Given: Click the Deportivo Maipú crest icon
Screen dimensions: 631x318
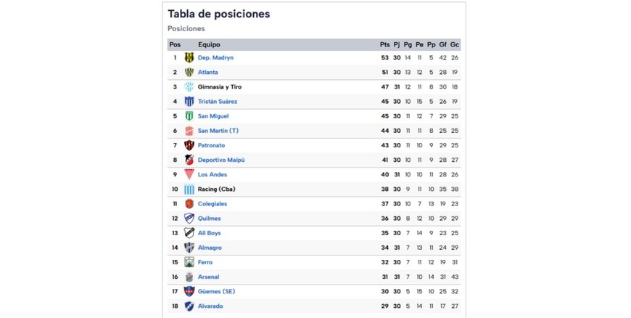Looking at the screenshot, I should coord(189,160).
